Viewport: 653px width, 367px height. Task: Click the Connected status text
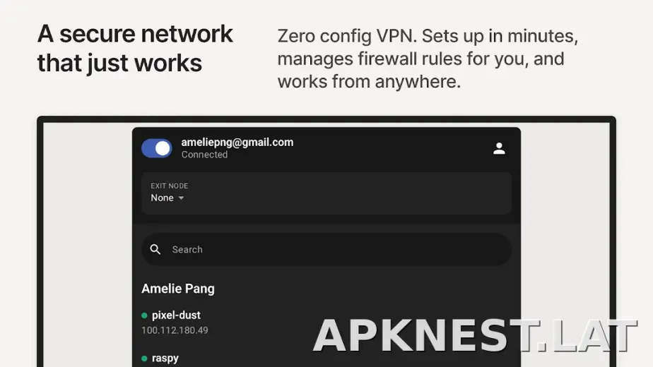pyautogui.click(x=204, y=155)
